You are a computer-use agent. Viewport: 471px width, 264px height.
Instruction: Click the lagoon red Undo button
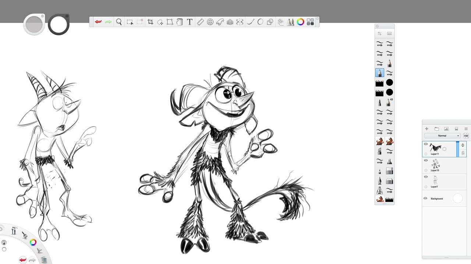[23, 260]
